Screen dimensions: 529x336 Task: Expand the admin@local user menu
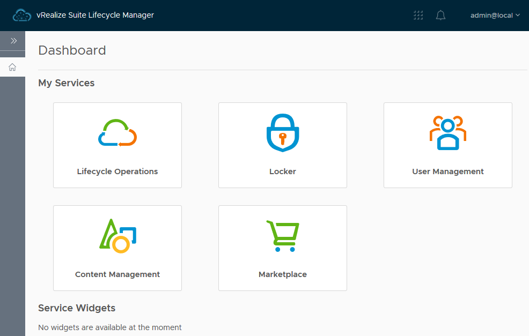coord(495,15)
